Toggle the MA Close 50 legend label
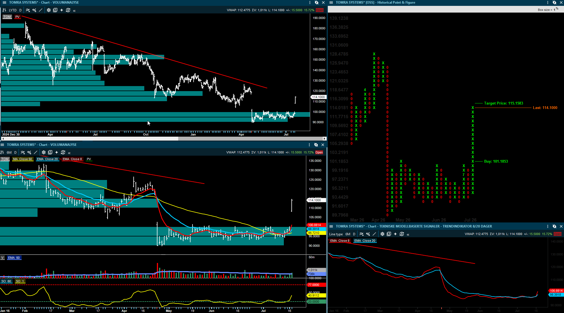The width and height of the screenshot is (564, 313). (x=22, y=159)
